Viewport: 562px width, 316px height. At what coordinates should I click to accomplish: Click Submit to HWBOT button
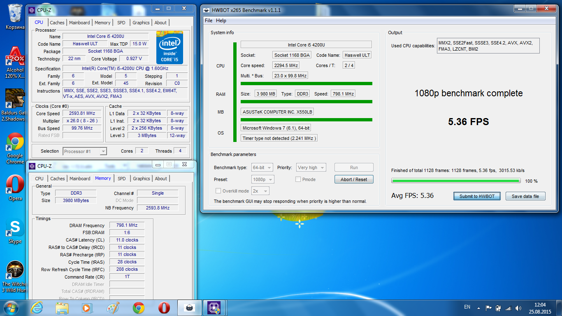[477, 196]
